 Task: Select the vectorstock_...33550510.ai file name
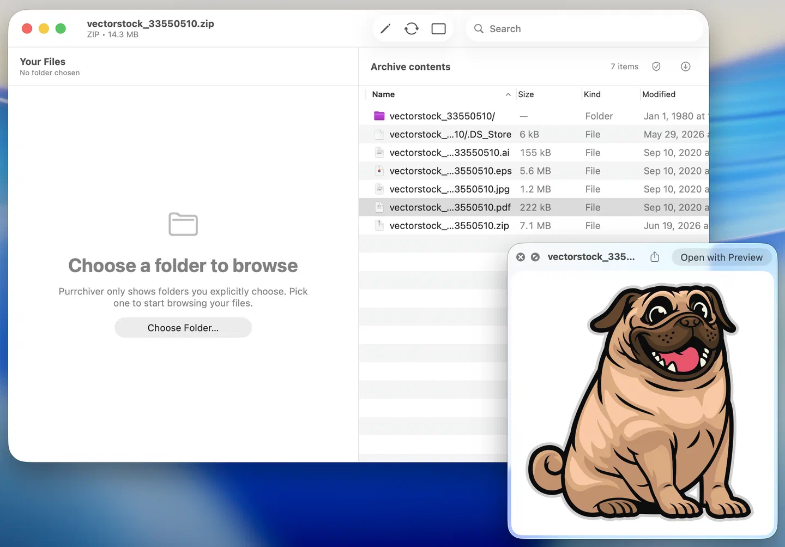pos(449,153)
